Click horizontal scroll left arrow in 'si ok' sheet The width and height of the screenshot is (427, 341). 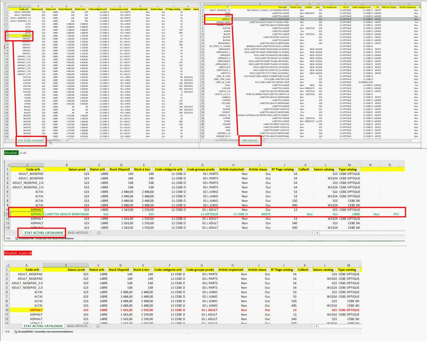click(317, 233)
